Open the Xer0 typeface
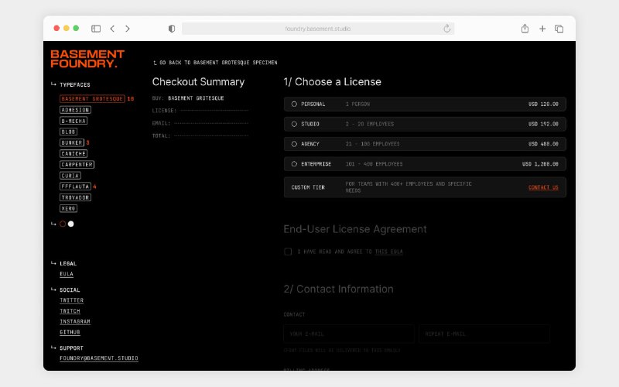 click(x=68, y=208)
